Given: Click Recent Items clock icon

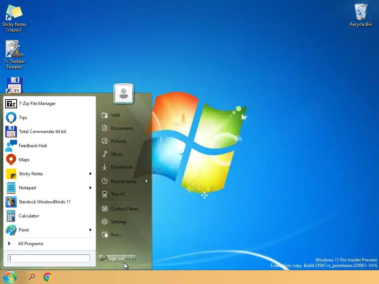Looking at the screenshot, I should [x=105, y=181].
